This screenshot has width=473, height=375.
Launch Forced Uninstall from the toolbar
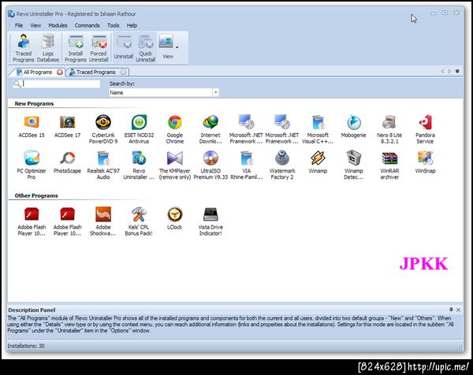[x=99, y=48]
